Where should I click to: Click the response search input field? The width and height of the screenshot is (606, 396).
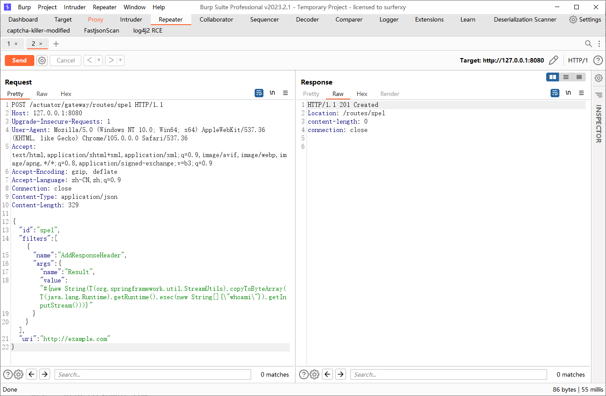449,374
